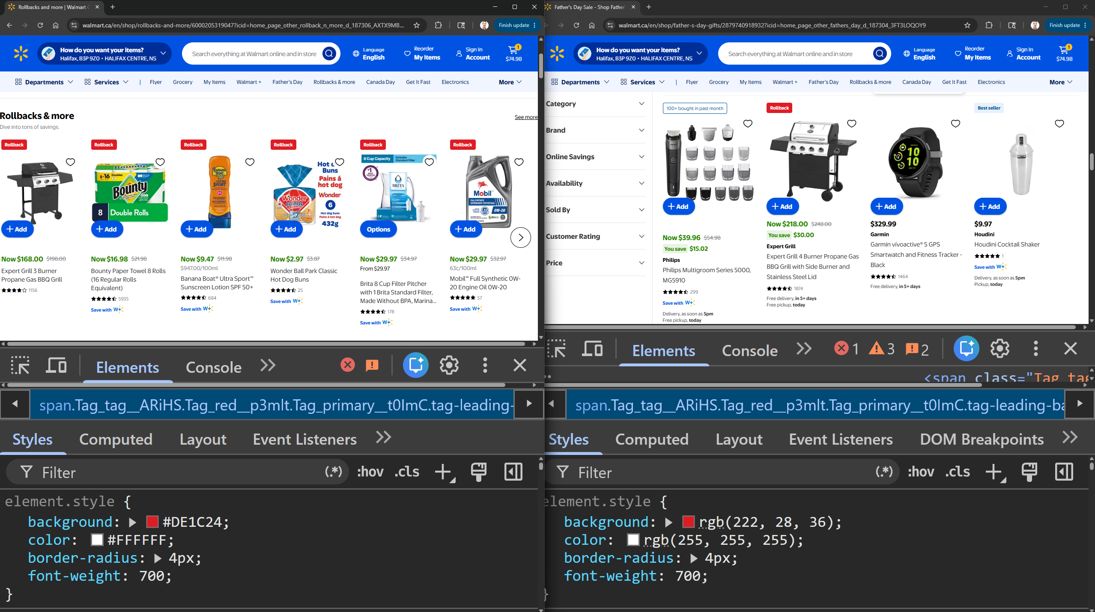Switch to Computed tab in left DevTools
Image resolution: width=1095 pixels, height=612 pixels.
click(116, 439)
